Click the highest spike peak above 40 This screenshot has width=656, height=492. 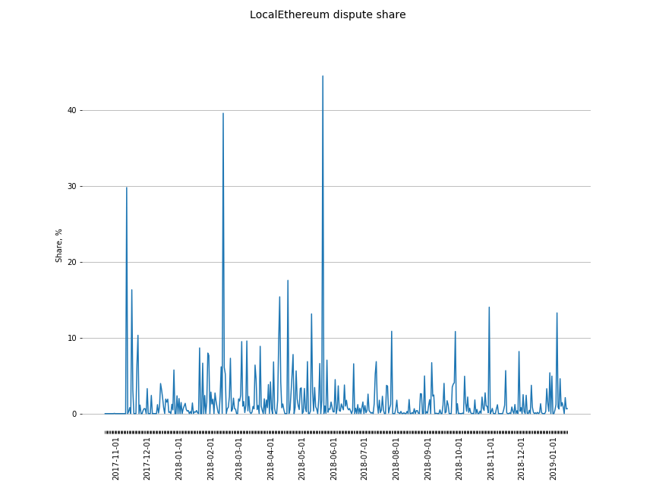click(323, 76)
